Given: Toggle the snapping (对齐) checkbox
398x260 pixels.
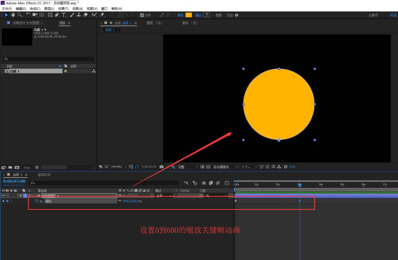Looking at the screenshot, I should point(142,15).
